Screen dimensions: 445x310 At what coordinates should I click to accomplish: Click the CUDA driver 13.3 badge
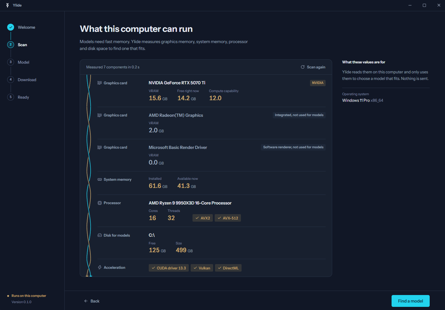click(x=169, y=268)
